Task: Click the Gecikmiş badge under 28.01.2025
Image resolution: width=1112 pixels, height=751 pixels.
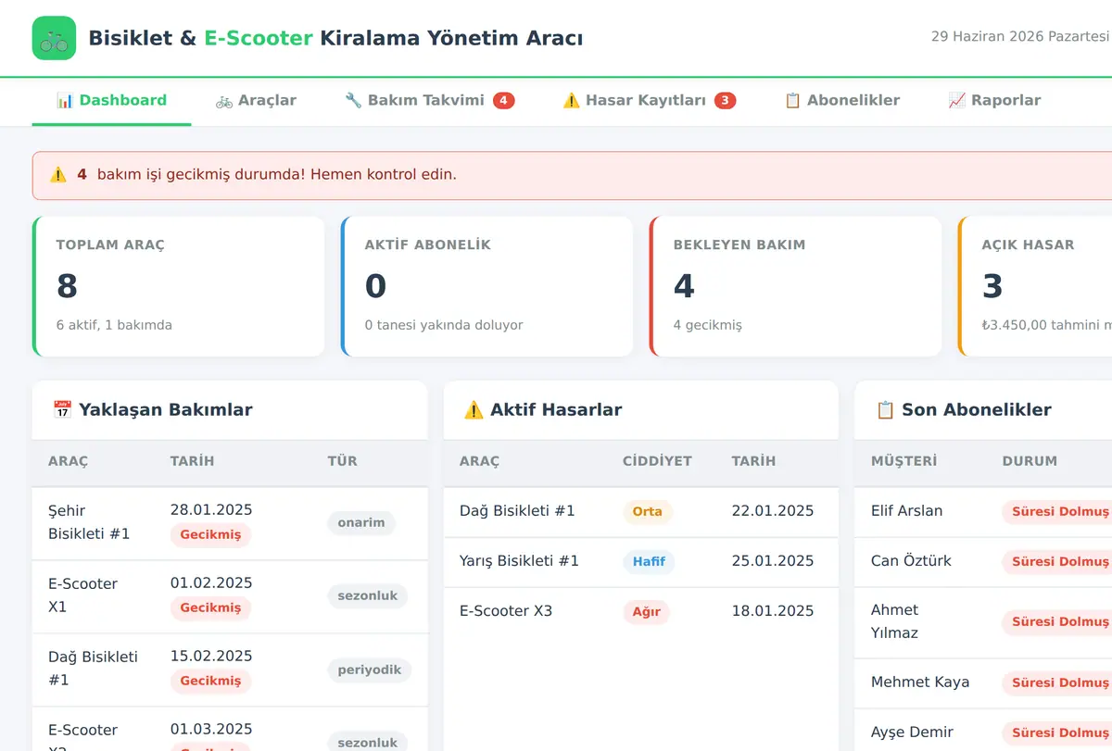Action: [x=210, y=534]
